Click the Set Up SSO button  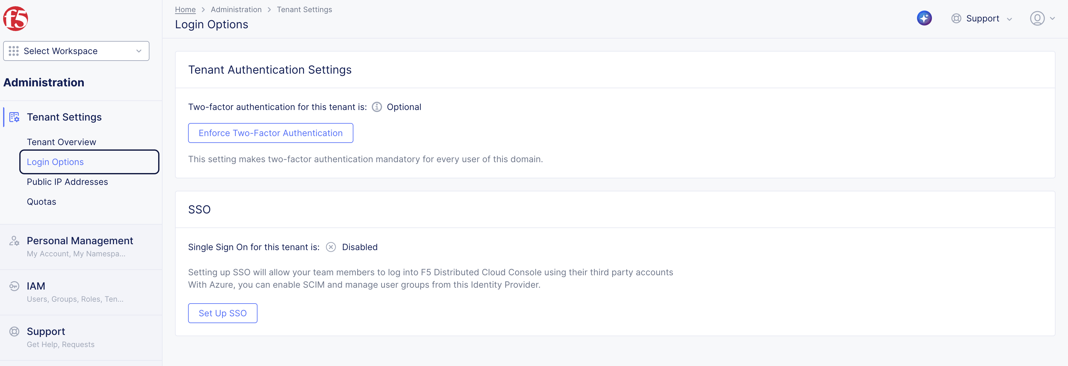223,313
